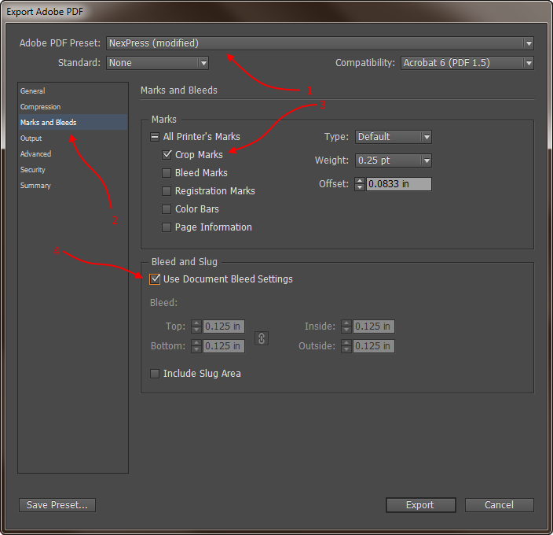The image size is (553, 535).
Task: Click the Cancel button
Action: (499, 505)
